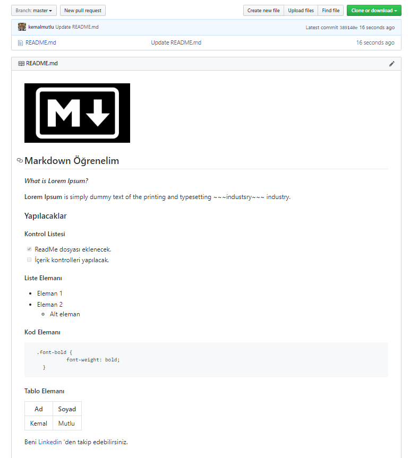This screenshot has width=410, height=458.
Task: Click the book icon in README header
Action: [x=21, y=63]
